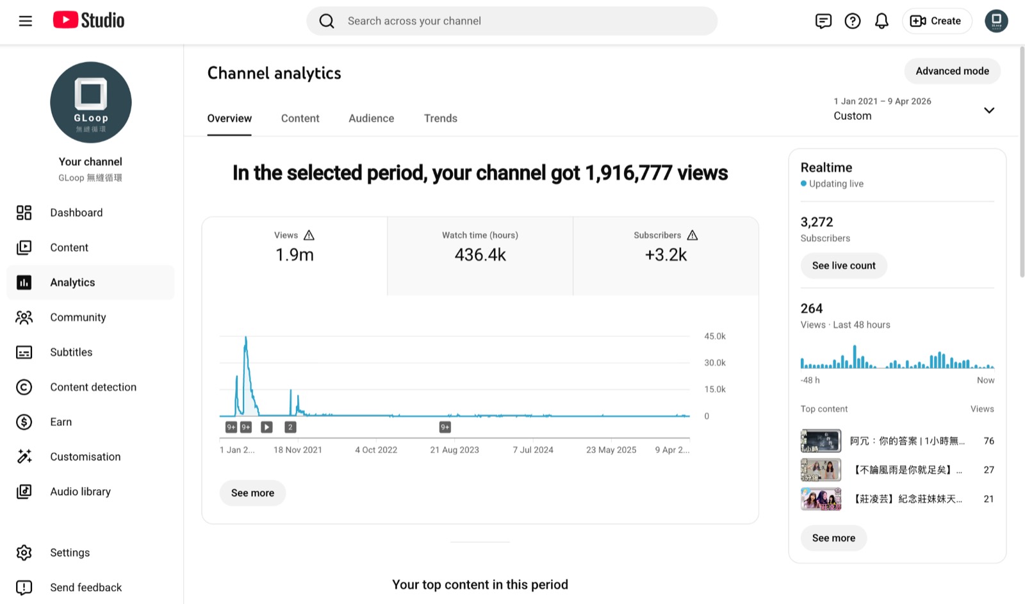Click the GLoop channel profile picture
Viewport: 1025px width, 604px height.
[x=91, y=102]
